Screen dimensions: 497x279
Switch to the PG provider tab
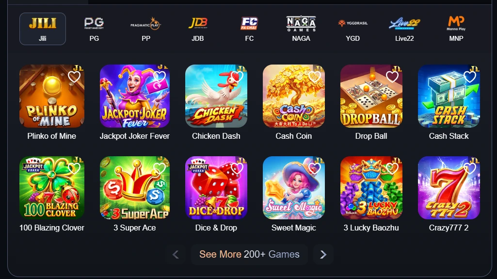pyautogui.click(x=94, y=29)
